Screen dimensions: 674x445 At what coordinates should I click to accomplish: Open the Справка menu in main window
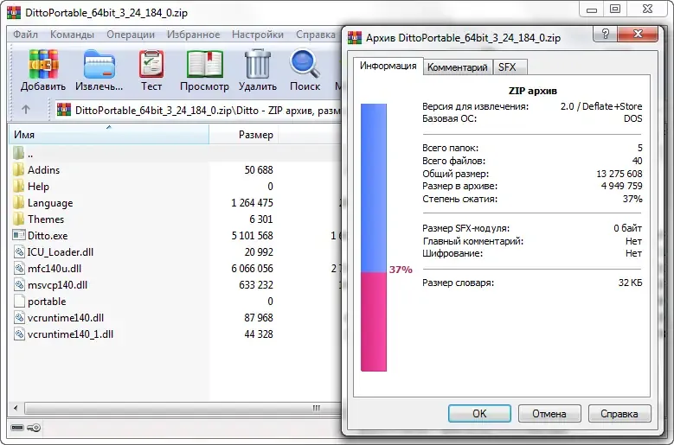pos(316,35)
